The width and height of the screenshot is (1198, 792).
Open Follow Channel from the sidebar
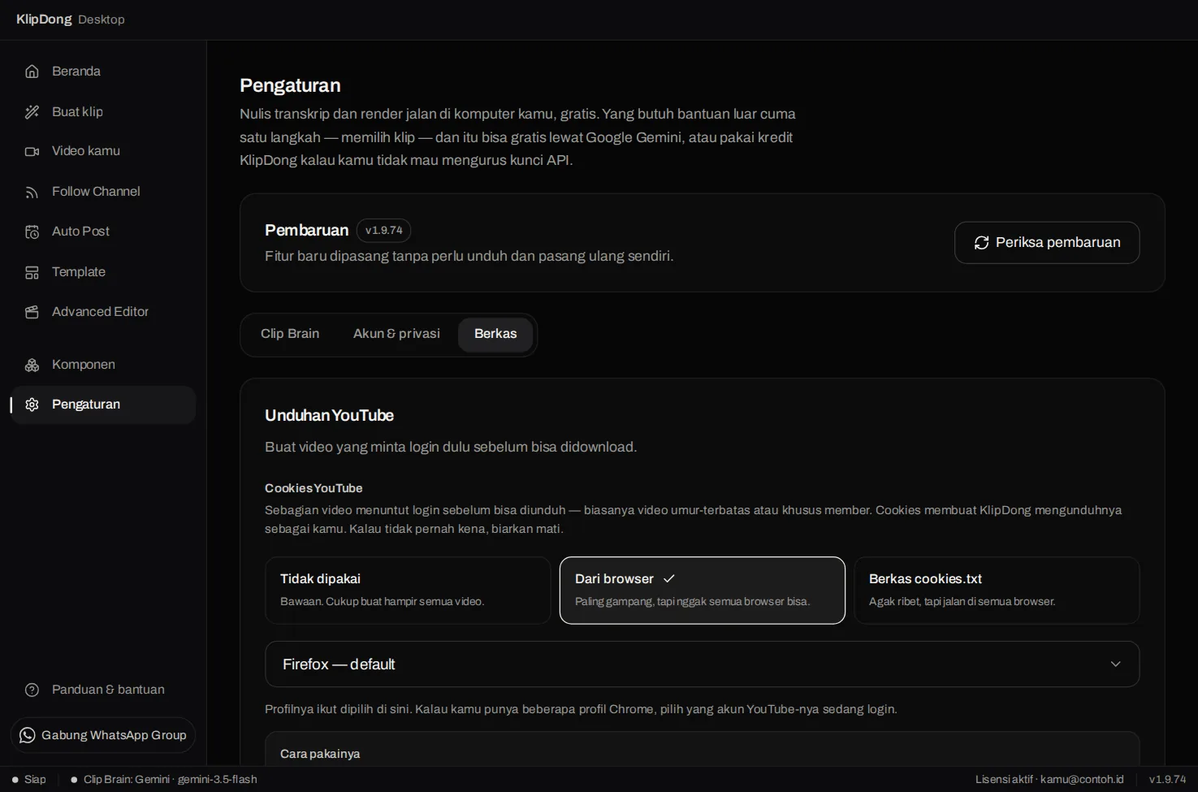click(x=103, y=192)
